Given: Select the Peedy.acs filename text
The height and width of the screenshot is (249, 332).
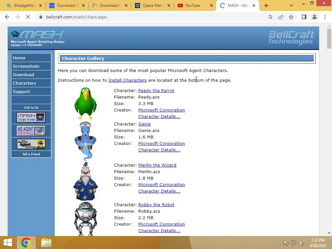Looking at the screenshot, I should (149, 97).
